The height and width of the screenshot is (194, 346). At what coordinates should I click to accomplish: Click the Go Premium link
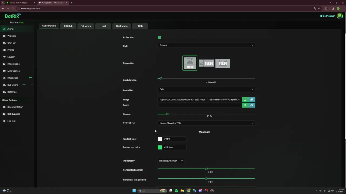pos(327,16)
